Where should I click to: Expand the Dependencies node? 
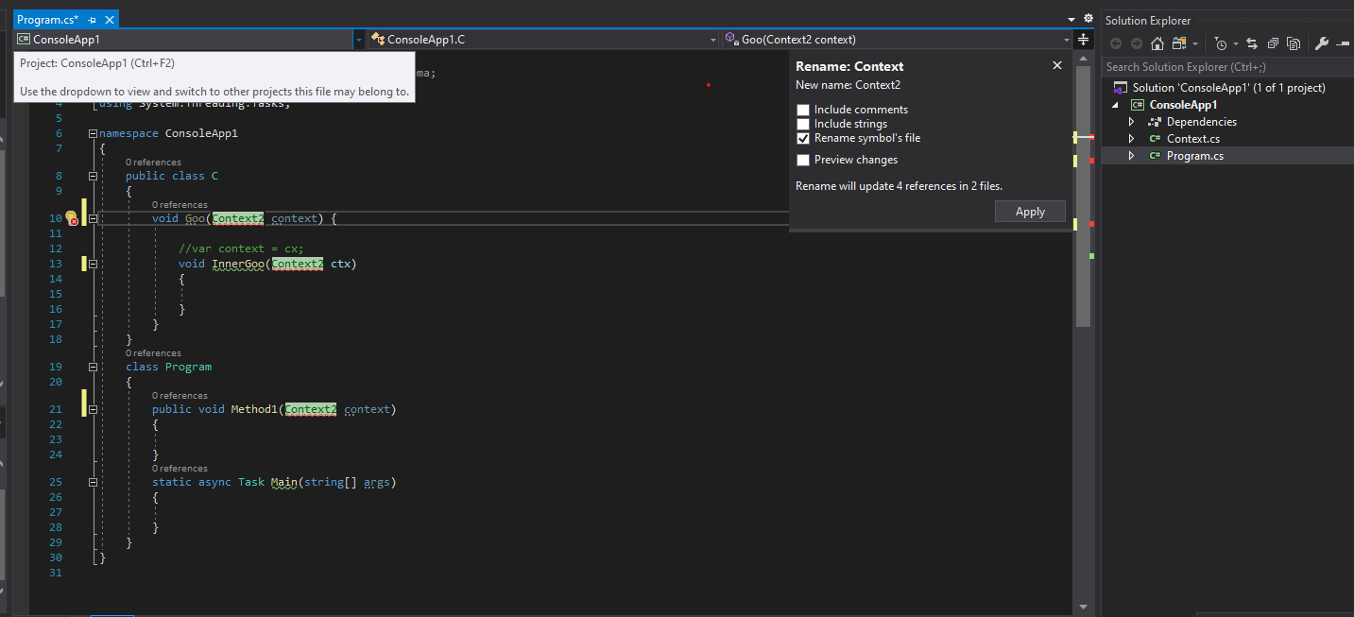[x=1132, y=121]
